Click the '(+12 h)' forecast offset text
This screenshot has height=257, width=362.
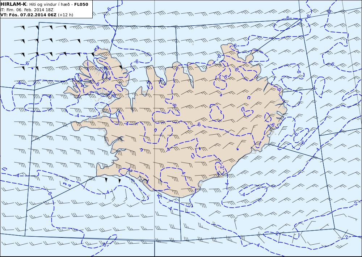[x=65, y=15]
